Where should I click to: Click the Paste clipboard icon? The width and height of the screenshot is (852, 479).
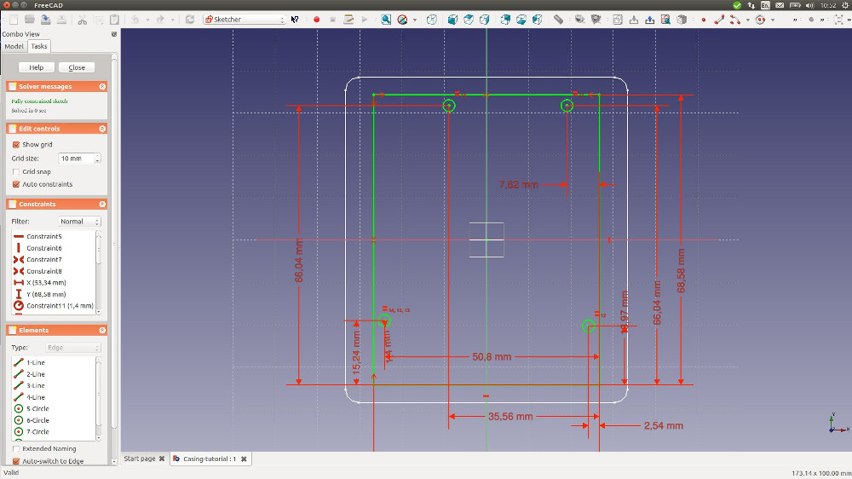coord(114,20)
